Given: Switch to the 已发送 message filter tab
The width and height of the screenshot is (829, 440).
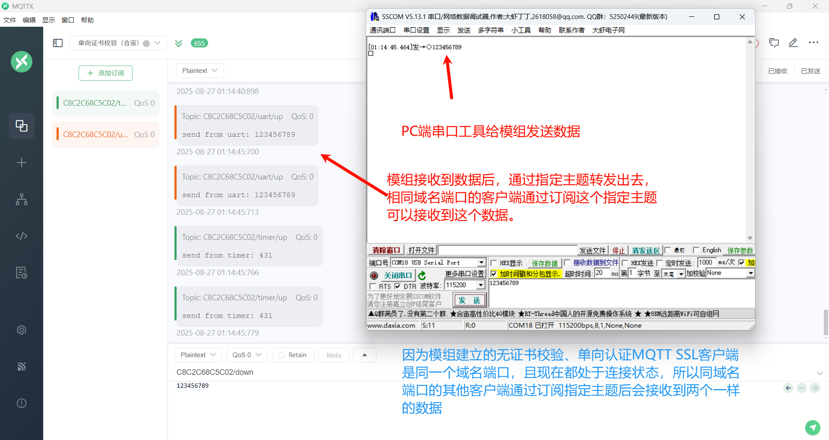Looking at the screenshot, I should (810, 71).
